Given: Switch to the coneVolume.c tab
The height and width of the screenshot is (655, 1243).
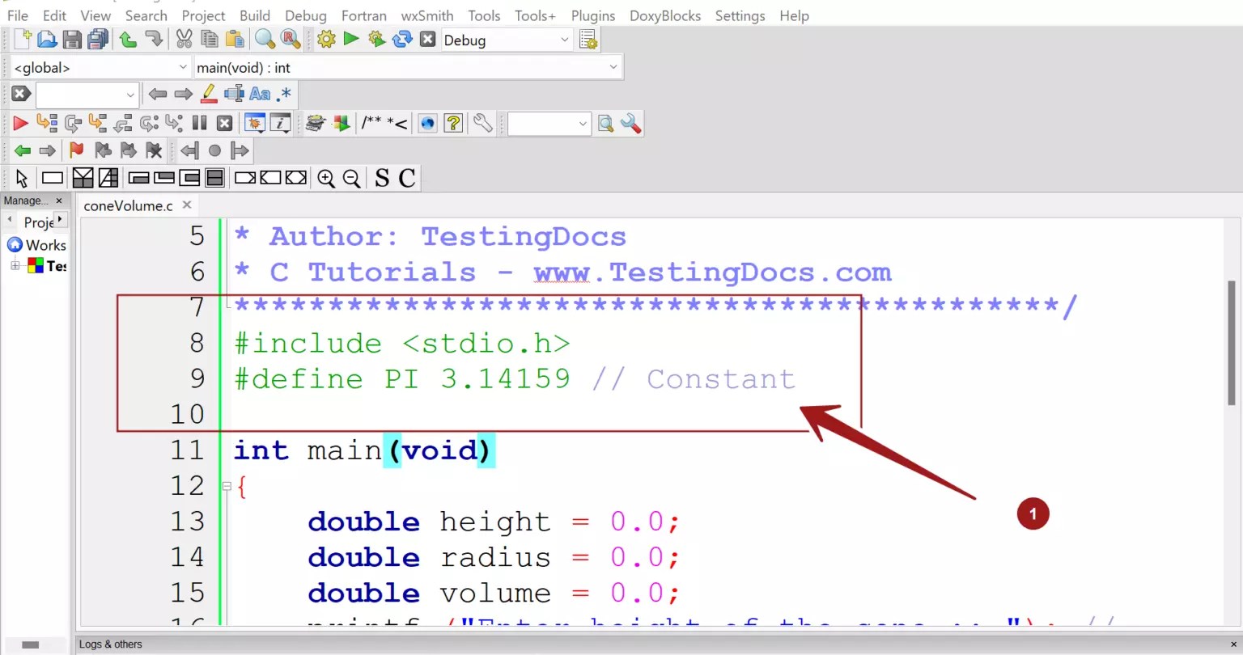Looking at the screenshot, I should coord(129,205).
